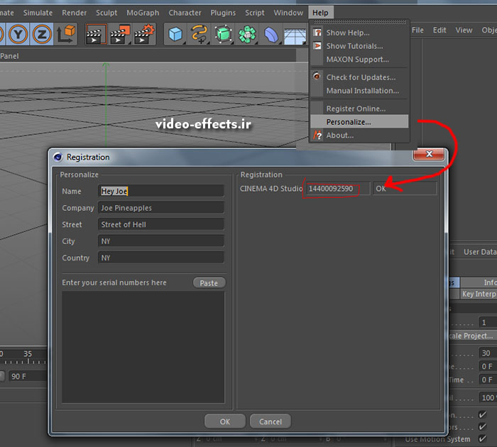Toggle the Use Motion System checkbox
Image resolution: width=497 pixels, height=447 pixels.
[x=482, y=438]
